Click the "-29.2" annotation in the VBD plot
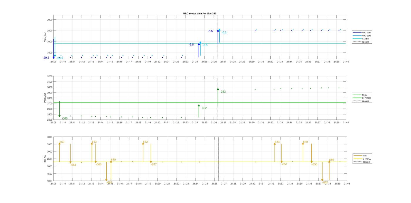411x203 pixels. pos(46,58)
